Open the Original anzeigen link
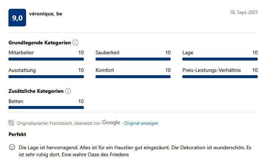 click(141, 123)
